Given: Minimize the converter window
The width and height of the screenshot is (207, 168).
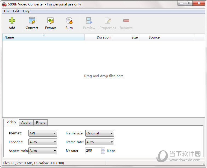Looking at the screenshot, I should click(181, 3).
